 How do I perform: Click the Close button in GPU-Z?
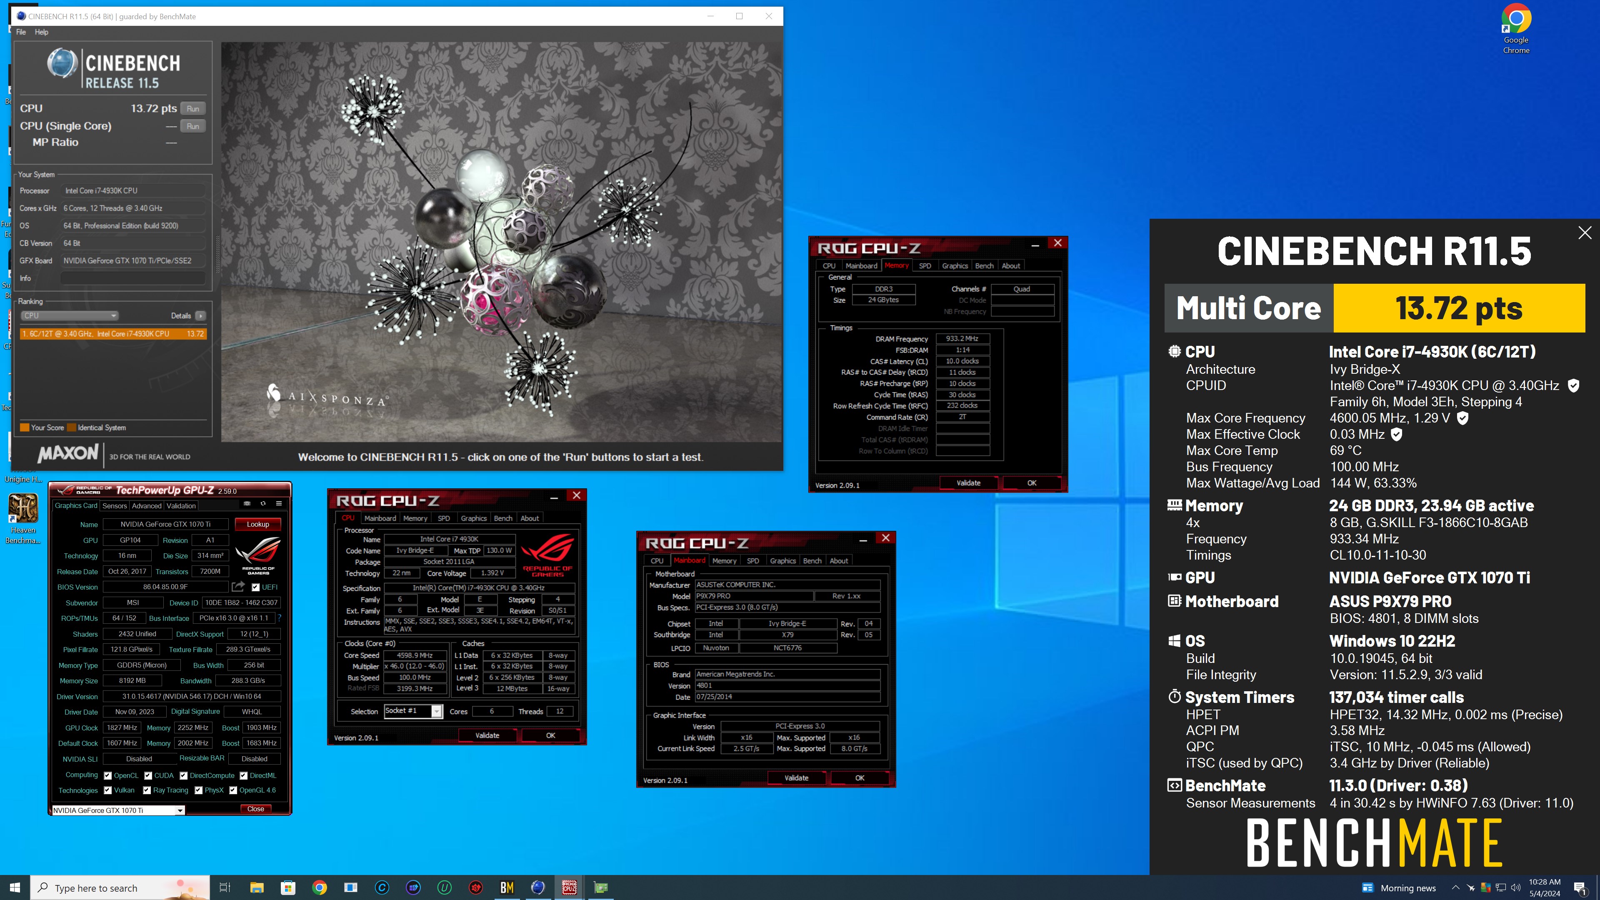pyautogui.click(x=255, y=809)
